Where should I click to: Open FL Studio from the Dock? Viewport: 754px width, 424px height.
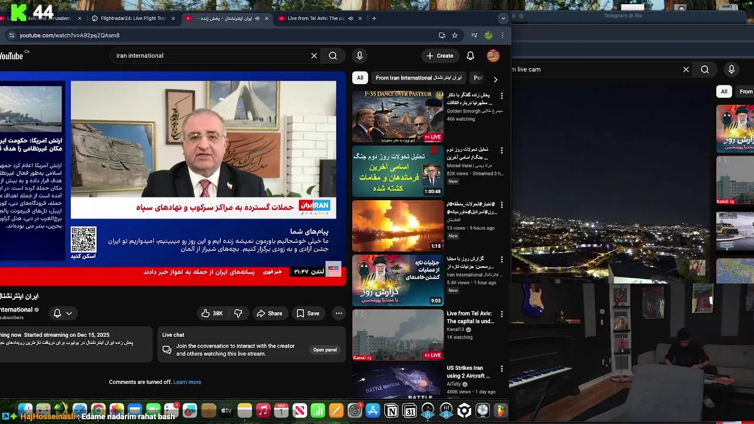[x=501, y=410]
